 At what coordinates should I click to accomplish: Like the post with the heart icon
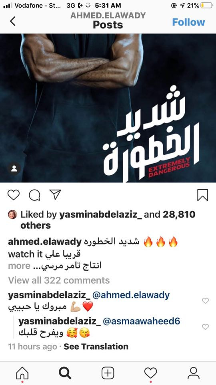point(14,195)
